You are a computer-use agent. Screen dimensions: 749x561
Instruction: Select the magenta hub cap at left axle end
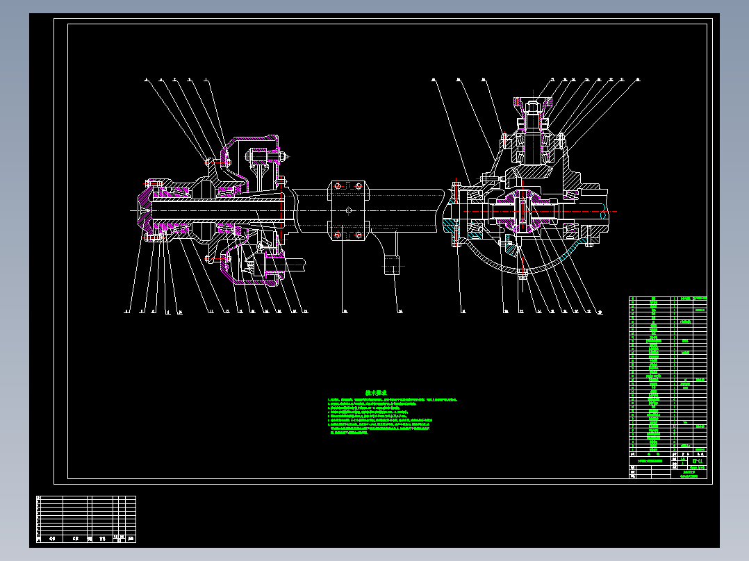145,211
